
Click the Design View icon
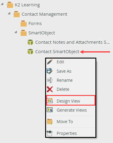pos(50,100)
